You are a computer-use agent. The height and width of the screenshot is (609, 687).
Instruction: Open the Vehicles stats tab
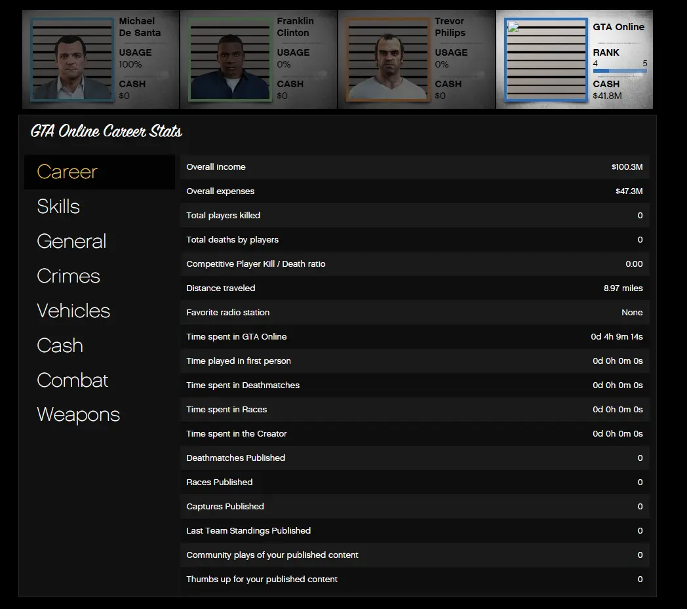coord(73,311)
